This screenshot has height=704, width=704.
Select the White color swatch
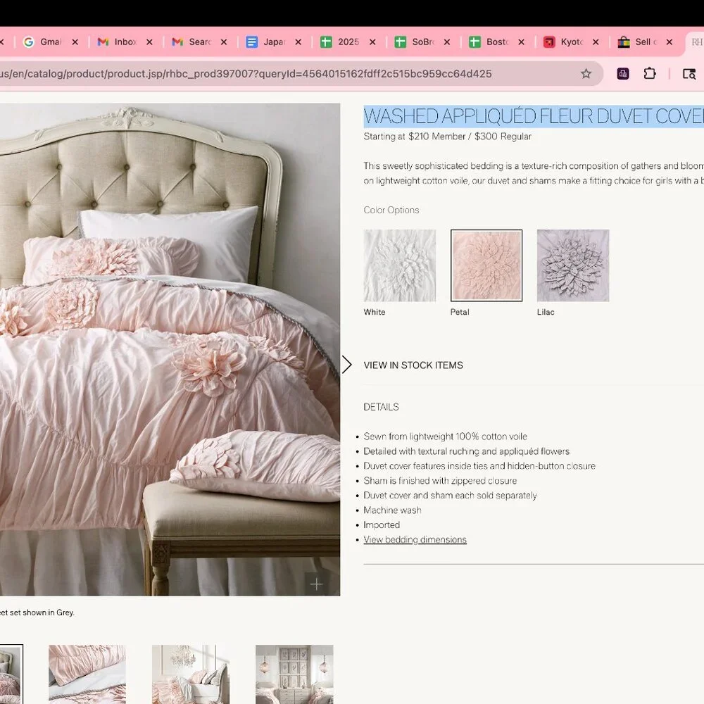coord(400,265)
